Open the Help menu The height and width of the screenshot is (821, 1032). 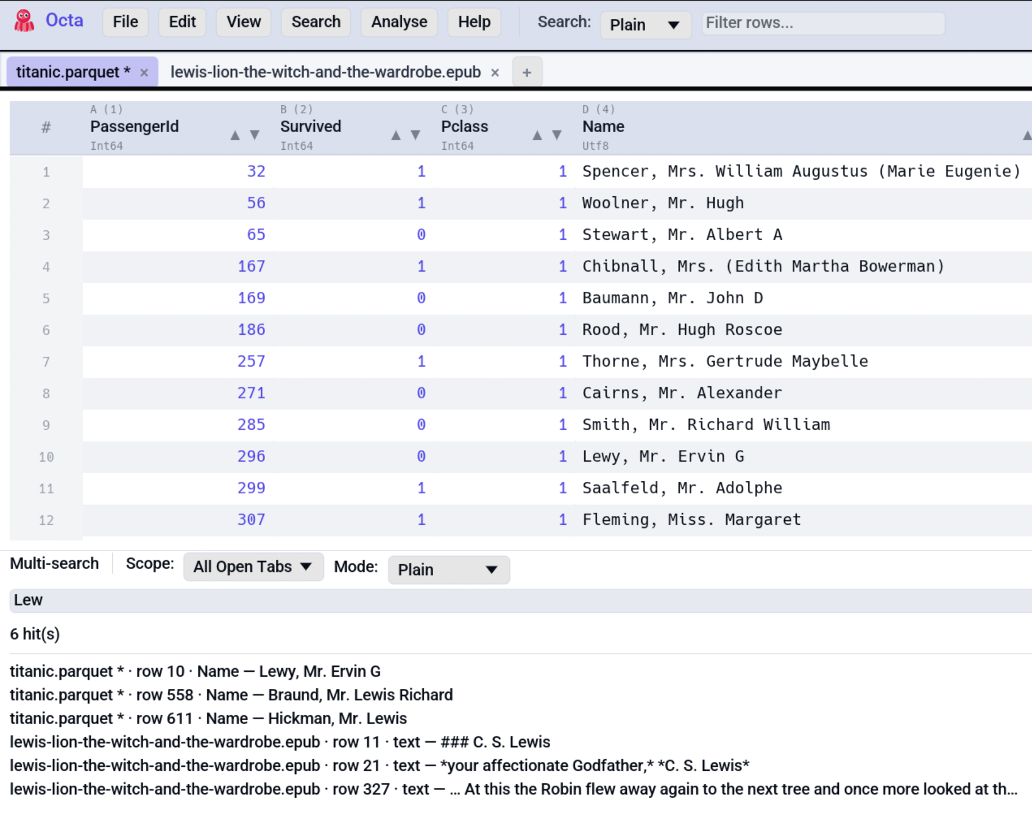point(474,22)
